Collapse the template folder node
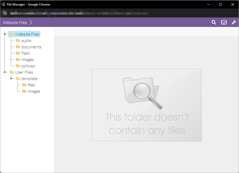The height and width of the screenshot is (173, 239). pyautogui.click(x=11, y=78)
